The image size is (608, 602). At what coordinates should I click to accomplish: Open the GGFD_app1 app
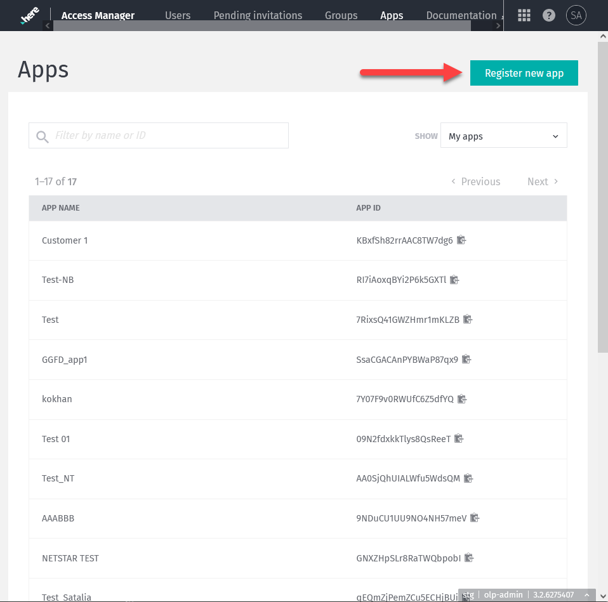64,360
